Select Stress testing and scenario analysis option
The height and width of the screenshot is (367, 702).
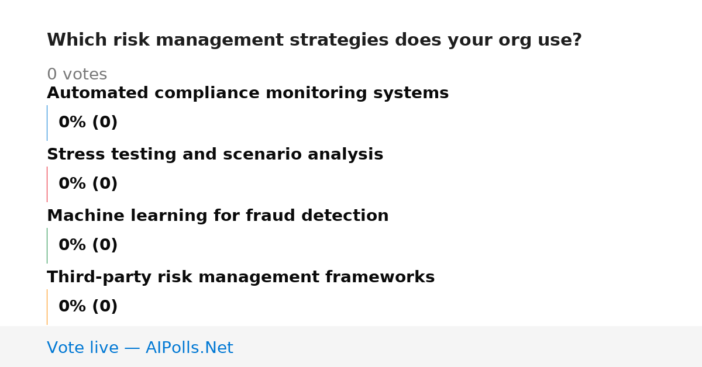(x=215, y=155)
